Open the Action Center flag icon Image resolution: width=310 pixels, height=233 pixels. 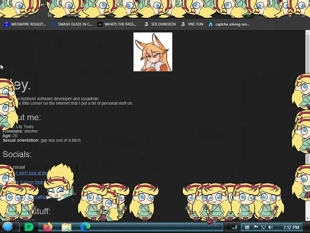(256, 227)
